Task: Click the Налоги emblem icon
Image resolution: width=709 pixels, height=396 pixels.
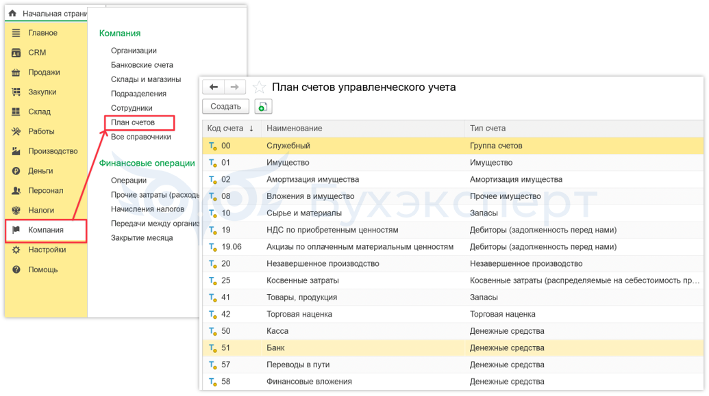Action: [x=16, y=211]
